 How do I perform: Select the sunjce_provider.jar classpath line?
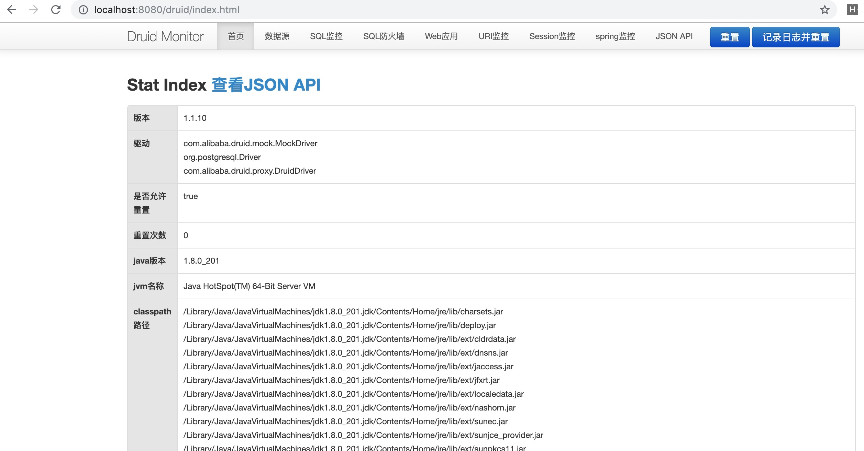[363, 435]
